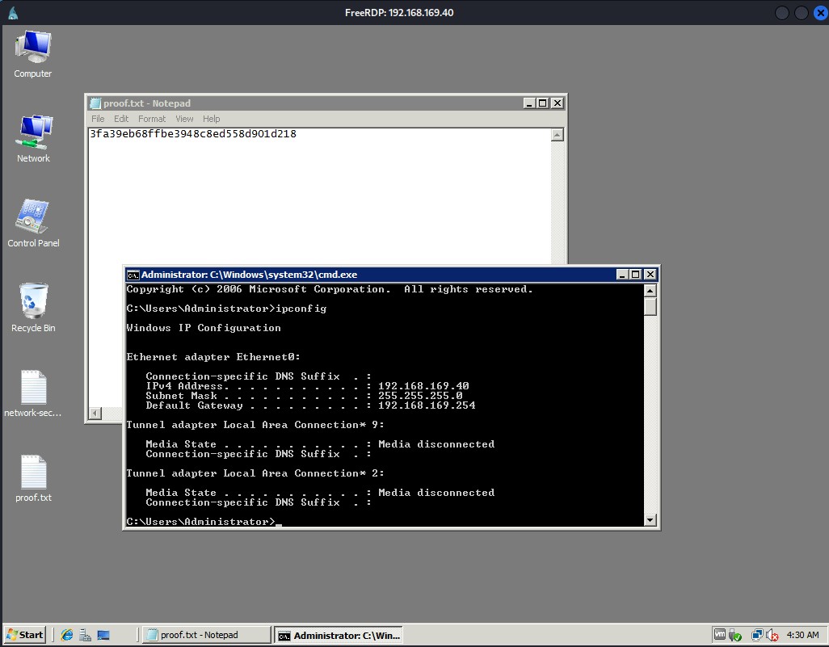Click the network tray icon
829x647 pixels.
pos(757,636)
